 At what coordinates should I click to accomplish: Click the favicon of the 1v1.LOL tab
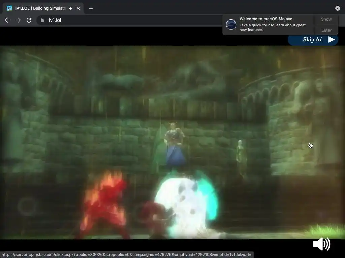tap(9, 8)
